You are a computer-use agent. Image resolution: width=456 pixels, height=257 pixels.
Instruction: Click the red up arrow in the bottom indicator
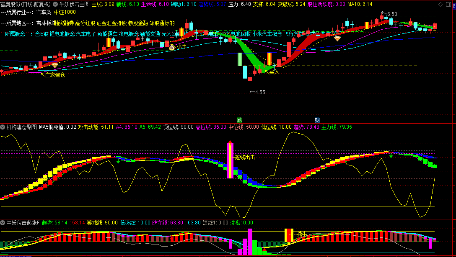point(264,249)
